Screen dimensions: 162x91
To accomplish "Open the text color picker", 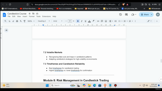I will pyautogui.click(x=89, y=21).
